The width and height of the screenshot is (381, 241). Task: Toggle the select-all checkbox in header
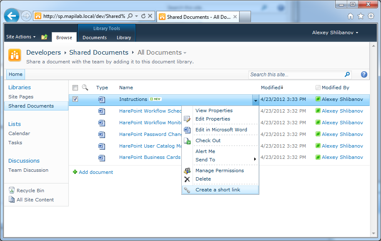(x=75, y=88)
